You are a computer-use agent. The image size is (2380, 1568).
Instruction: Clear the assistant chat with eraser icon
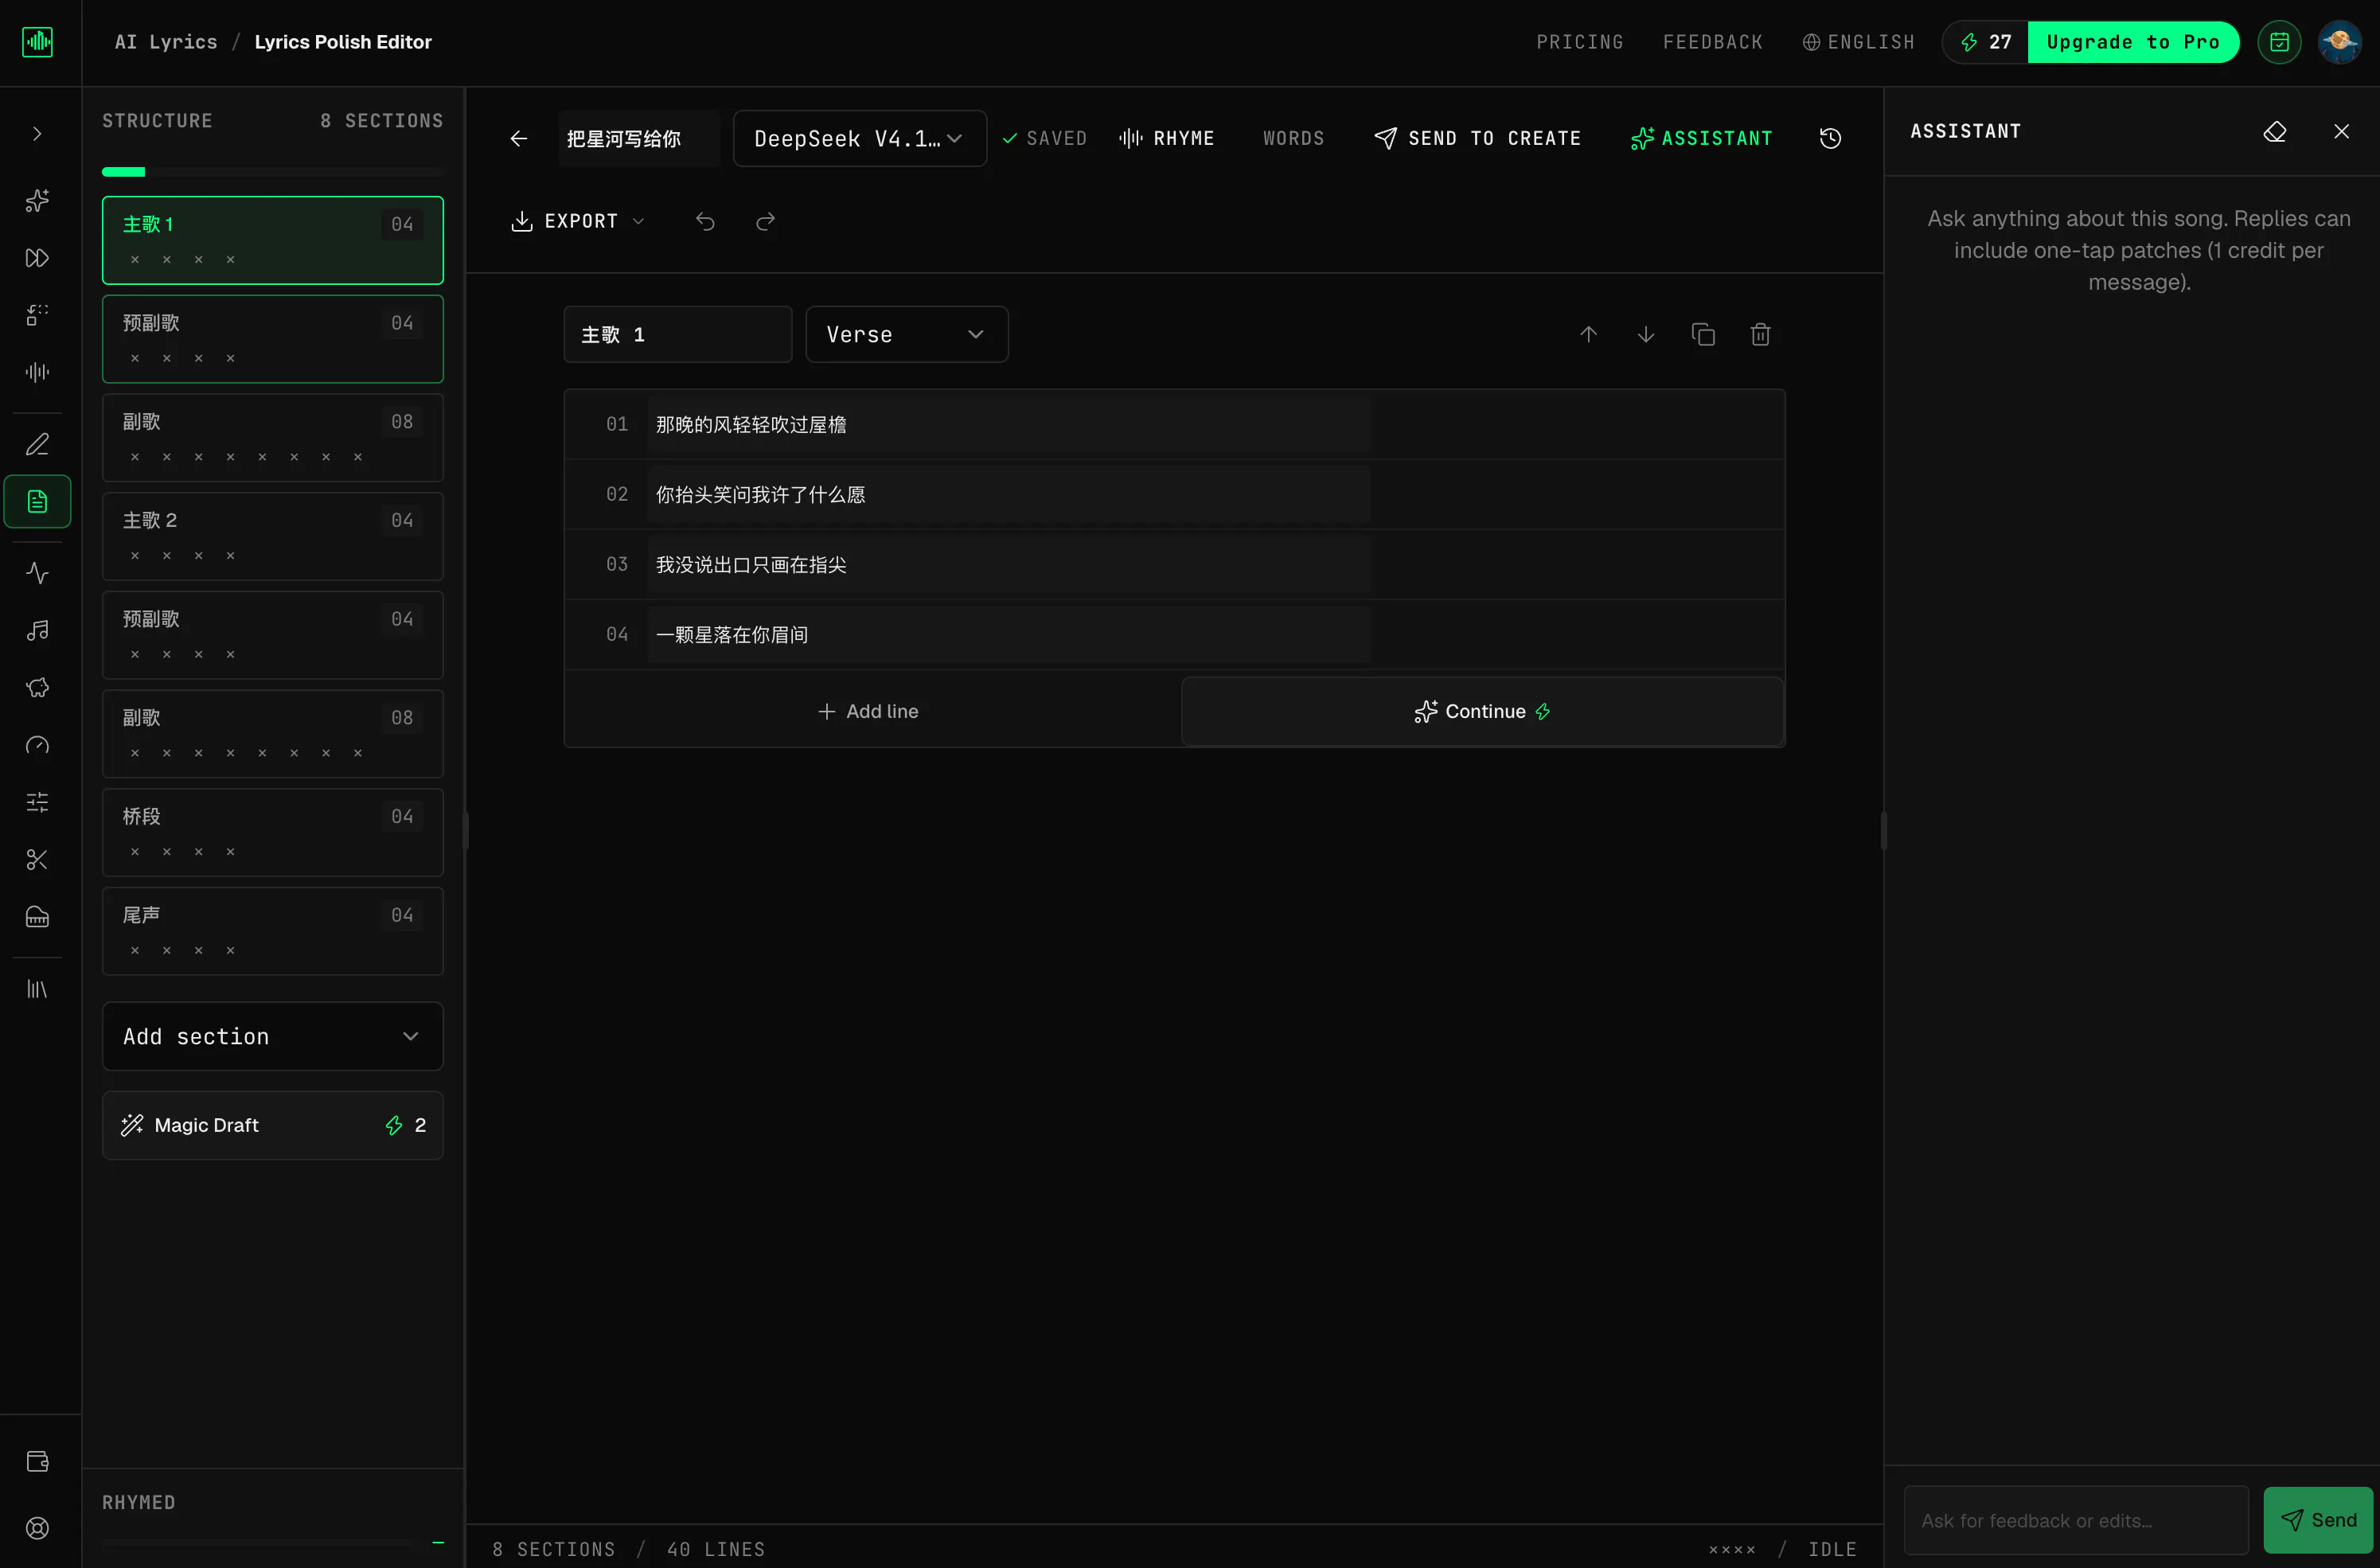2274,131
